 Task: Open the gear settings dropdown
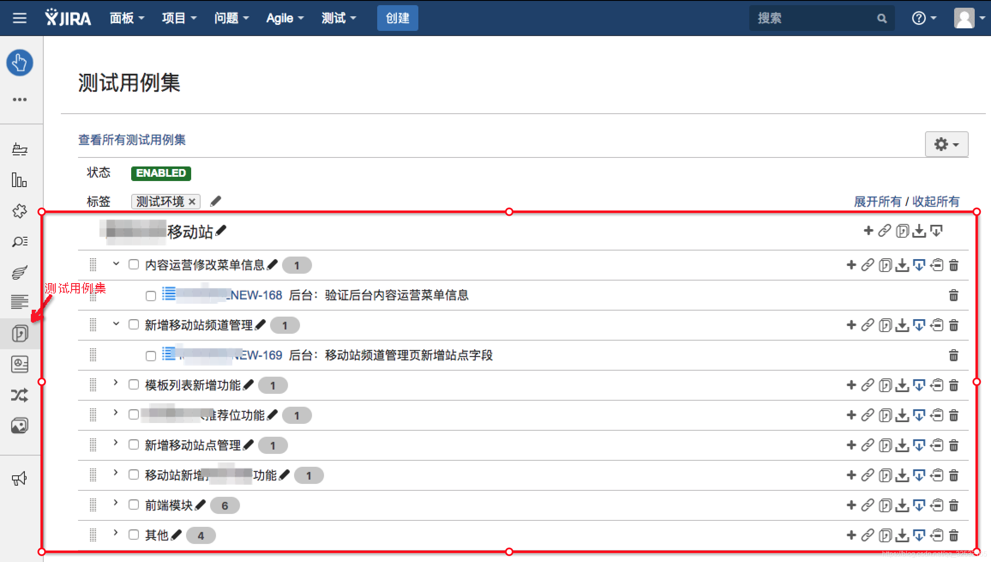946,144
